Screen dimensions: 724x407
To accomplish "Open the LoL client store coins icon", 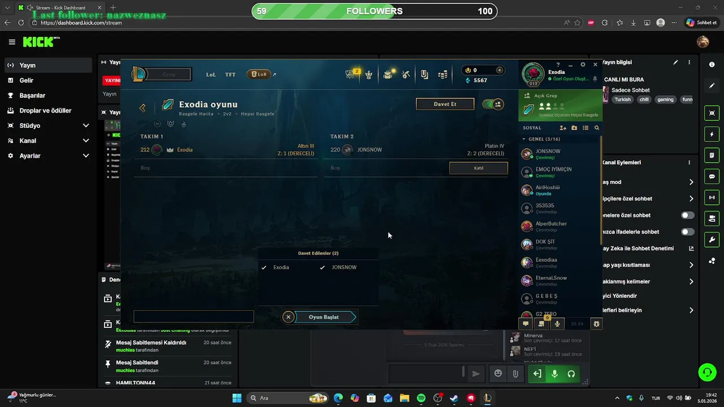I will tap(443, 74).
